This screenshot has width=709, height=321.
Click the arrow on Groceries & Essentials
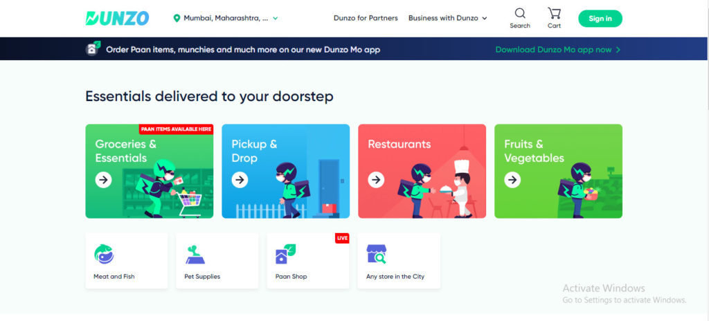pyautogui.click(x=103, y=180)
